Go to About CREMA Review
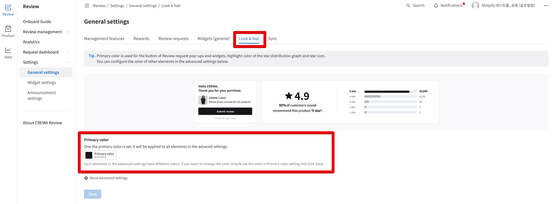The image size is (553, 204). 42,123
